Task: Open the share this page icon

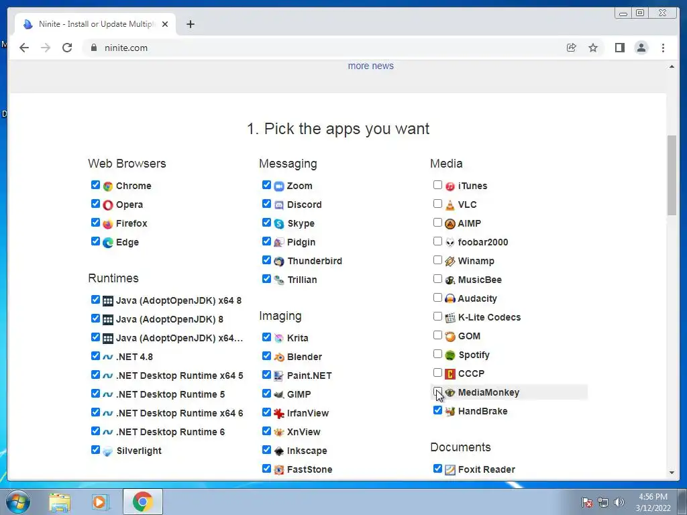Action: pyautogui.click(x=571, y=48)
